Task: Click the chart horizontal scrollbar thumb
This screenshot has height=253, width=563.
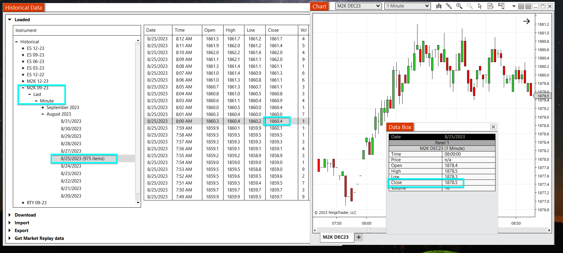Action: coord(368,230)
